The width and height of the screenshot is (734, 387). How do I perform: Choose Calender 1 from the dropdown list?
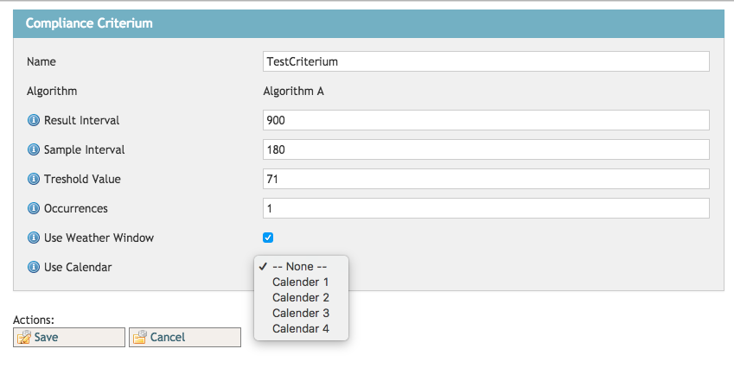tap(300, 282)
